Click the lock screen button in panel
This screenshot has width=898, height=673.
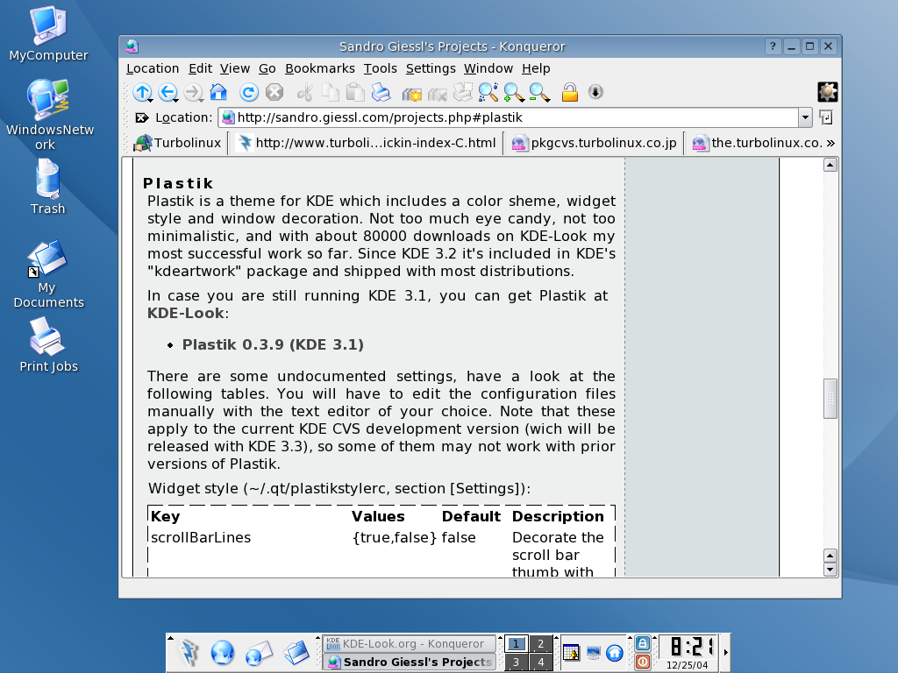tap(643, 643)
